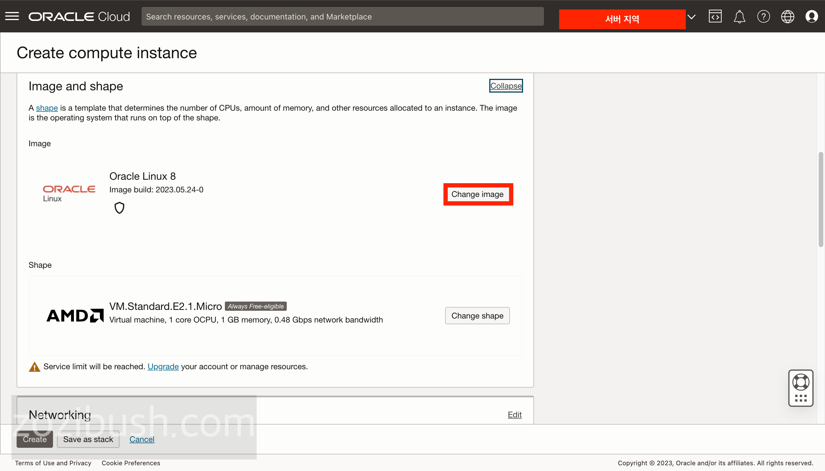Click the grid dots below lifebuoy

(x=801, y=398)
